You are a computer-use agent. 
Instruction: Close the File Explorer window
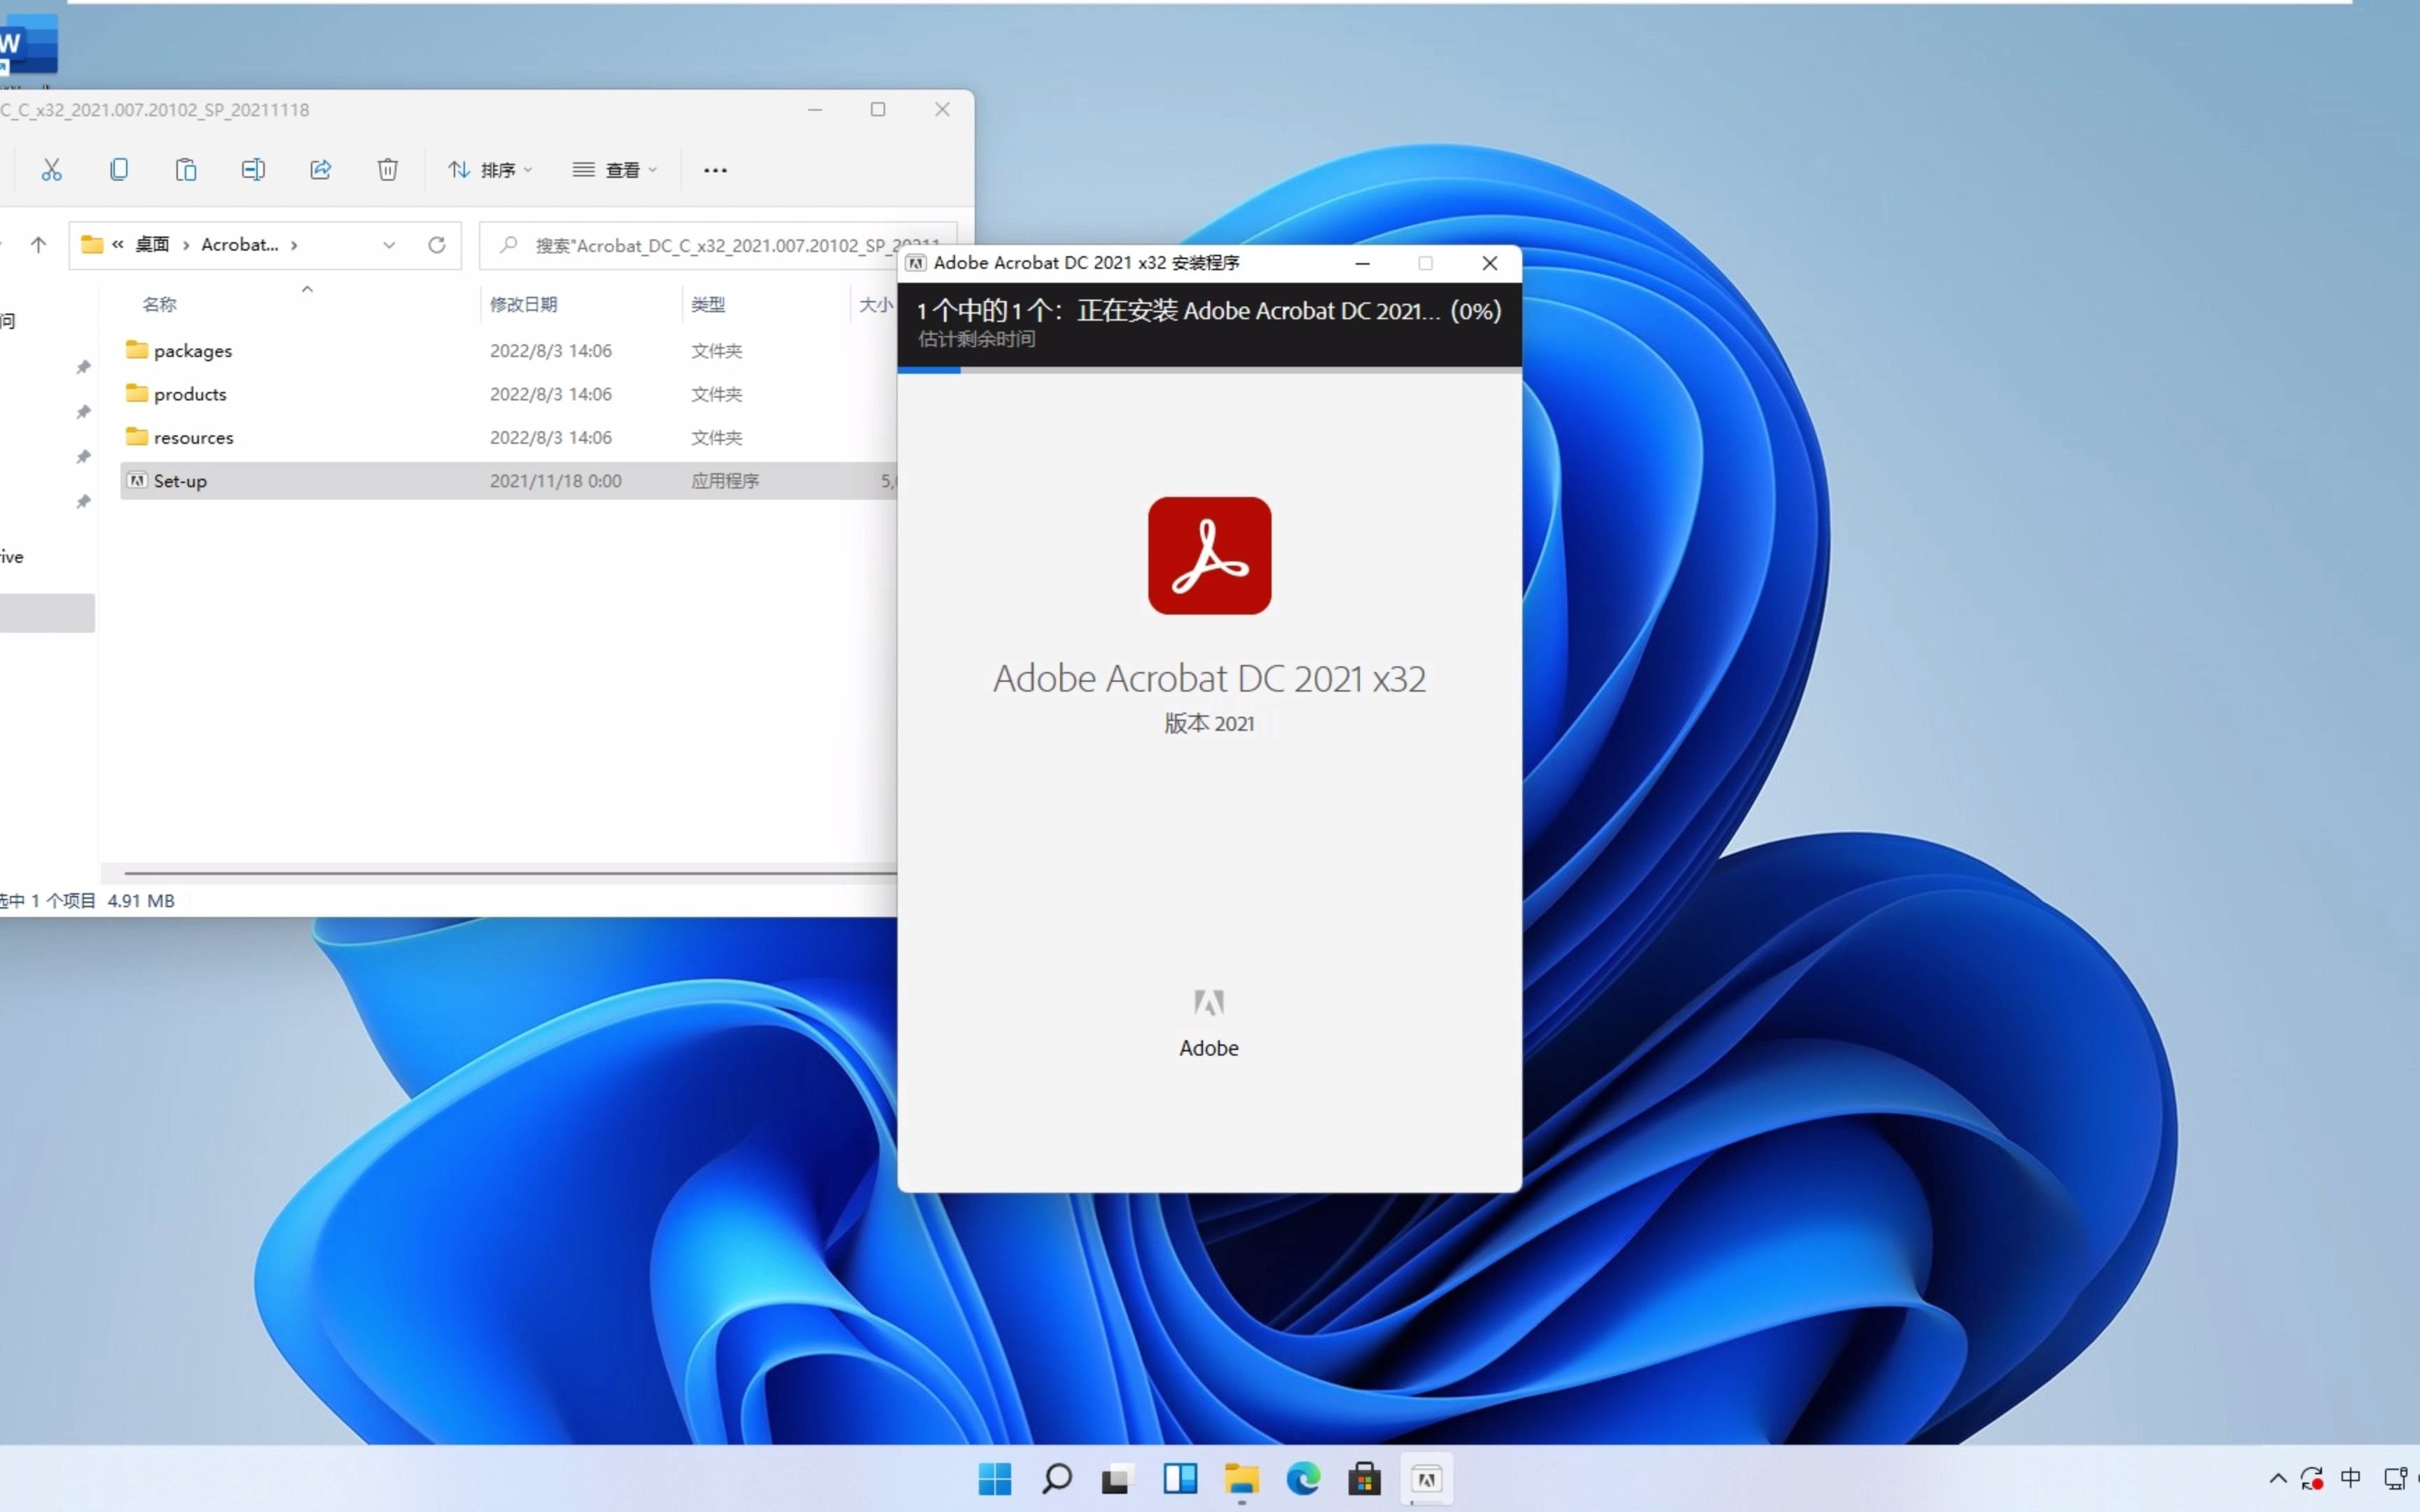[942, 109]
